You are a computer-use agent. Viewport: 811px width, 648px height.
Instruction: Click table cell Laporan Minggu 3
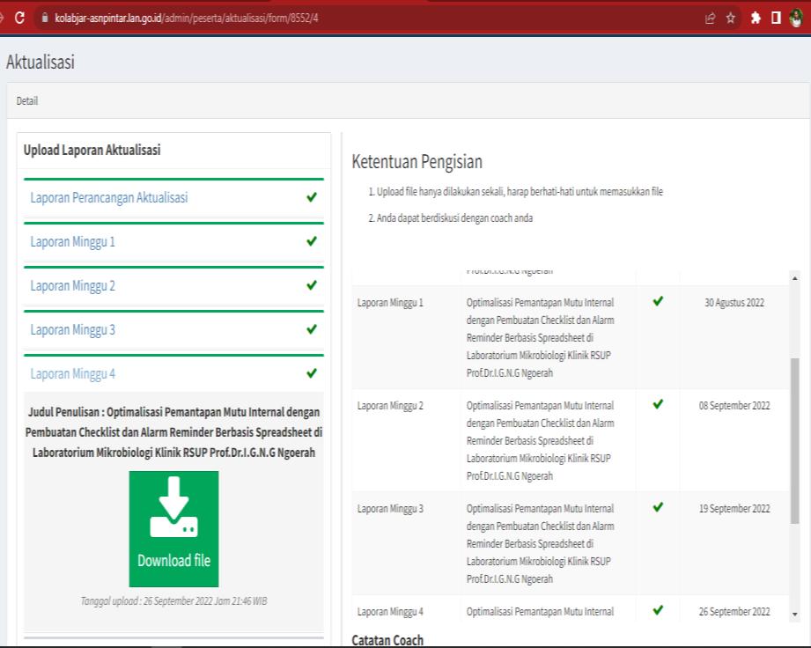click(390, 508)
